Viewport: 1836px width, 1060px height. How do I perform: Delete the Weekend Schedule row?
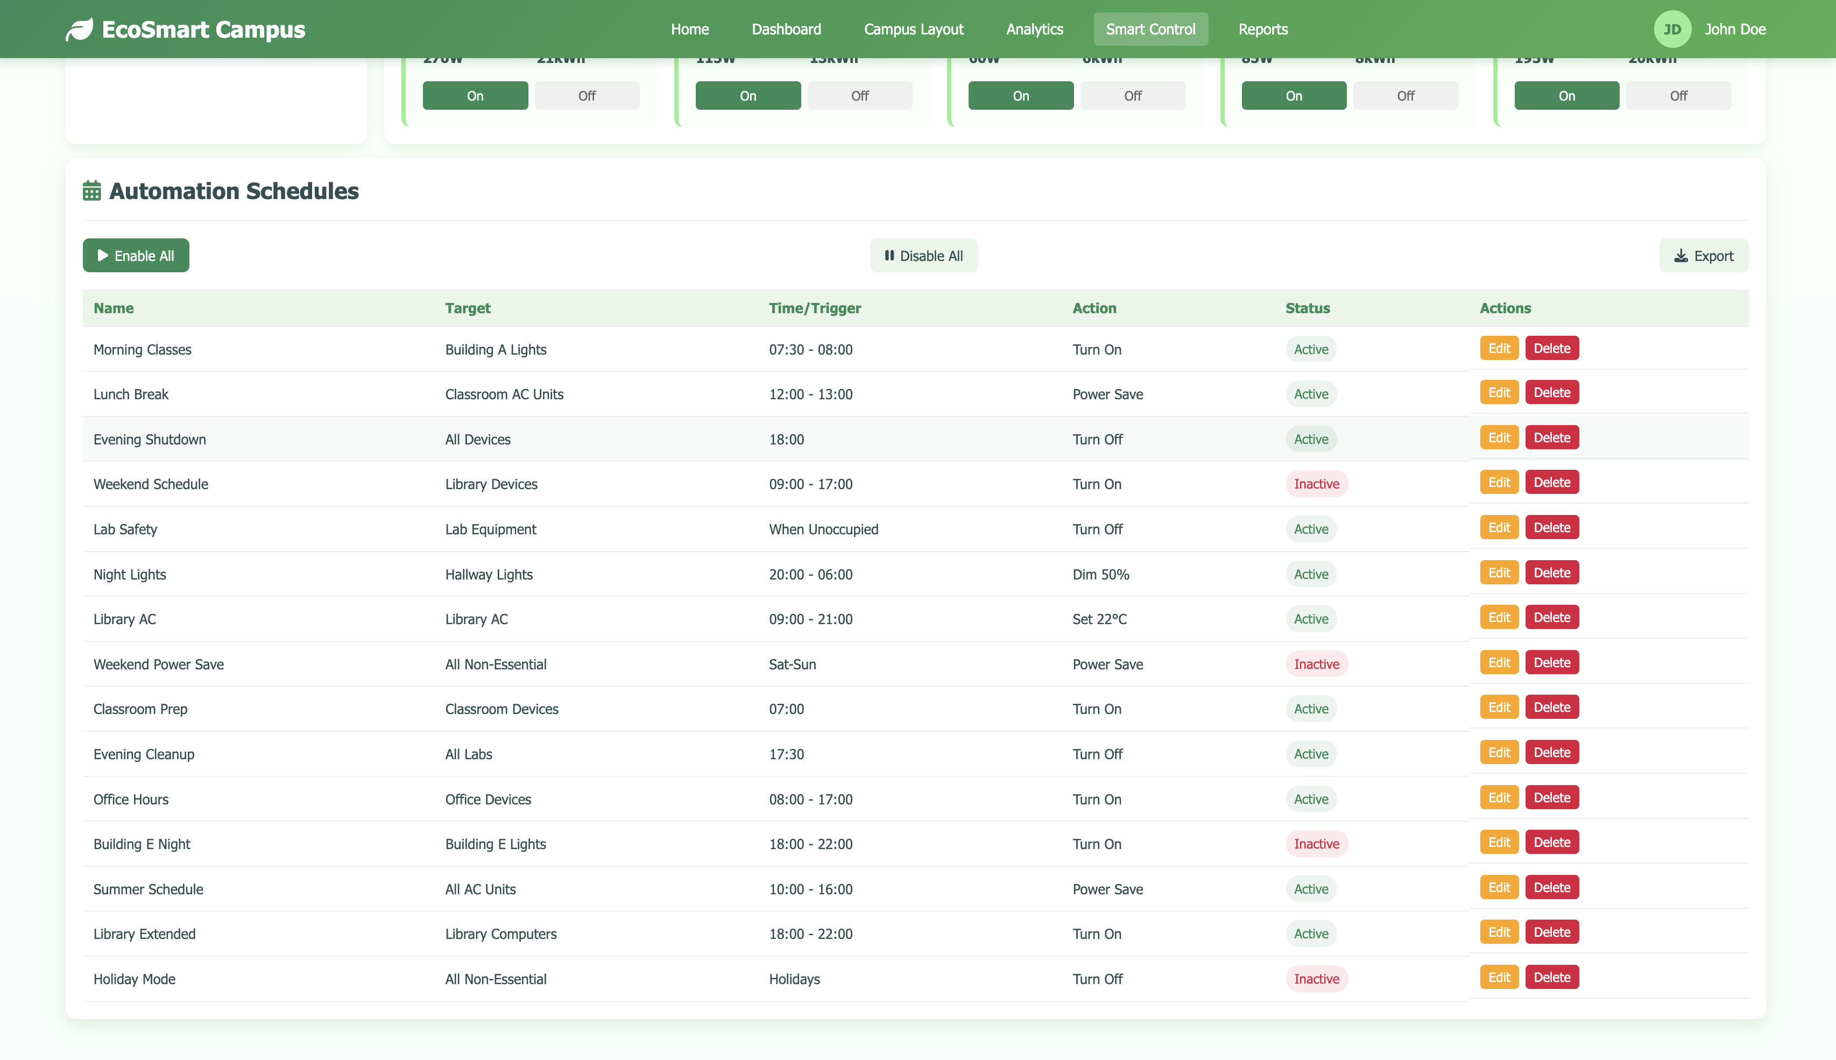1551,482
